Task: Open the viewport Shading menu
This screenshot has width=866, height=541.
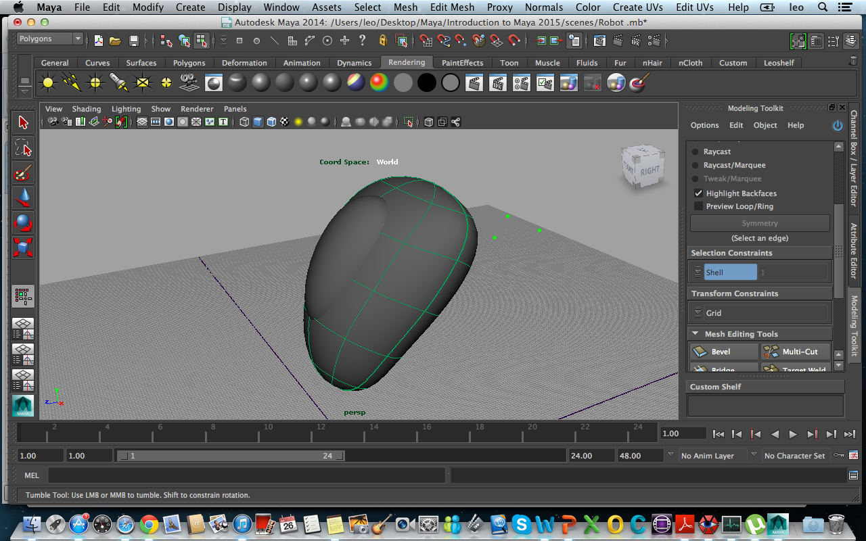Action: point(87,109)
